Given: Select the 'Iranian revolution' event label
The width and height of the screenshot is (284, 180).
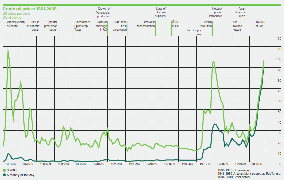Looking at the screenshot, I should point(206,24).
